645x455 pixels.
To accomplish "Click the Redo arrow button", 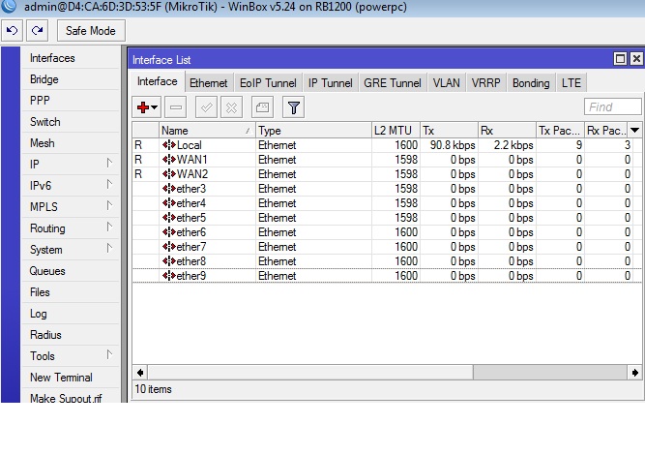I will 37,30.
